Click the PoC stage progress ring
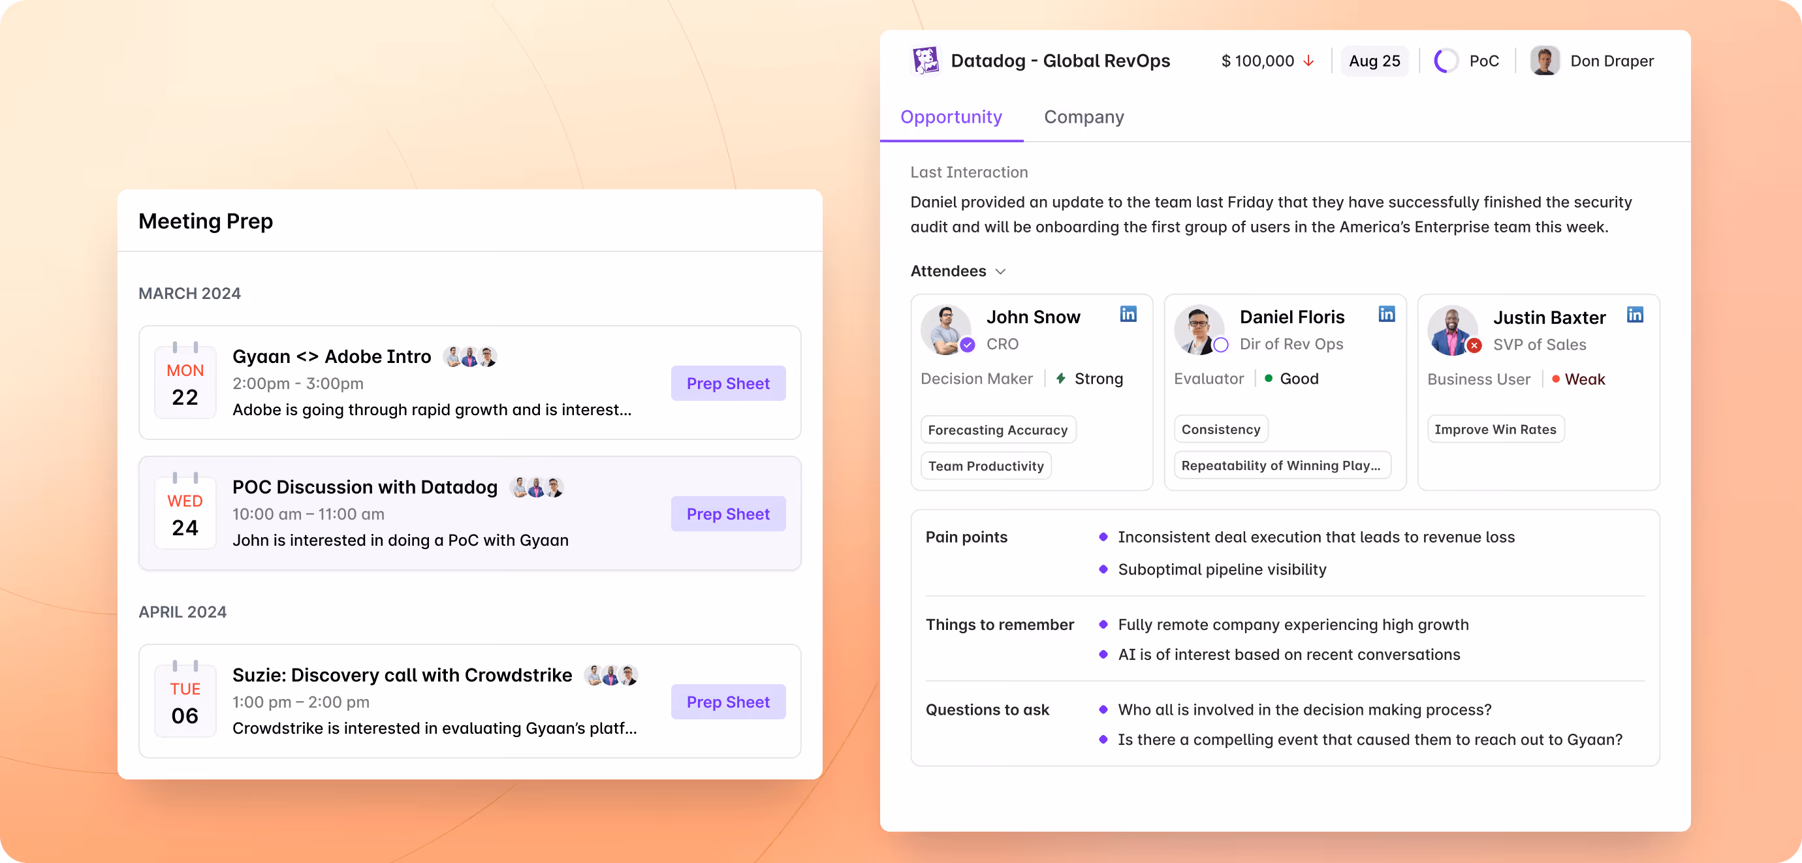The height and width of the screenshot is (863, 1802). point(1446,61)
